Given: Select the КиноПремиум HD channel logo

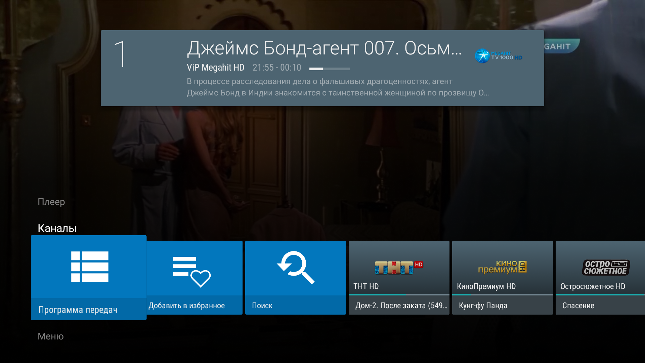Looking at the screenshot, I should 502,267.
